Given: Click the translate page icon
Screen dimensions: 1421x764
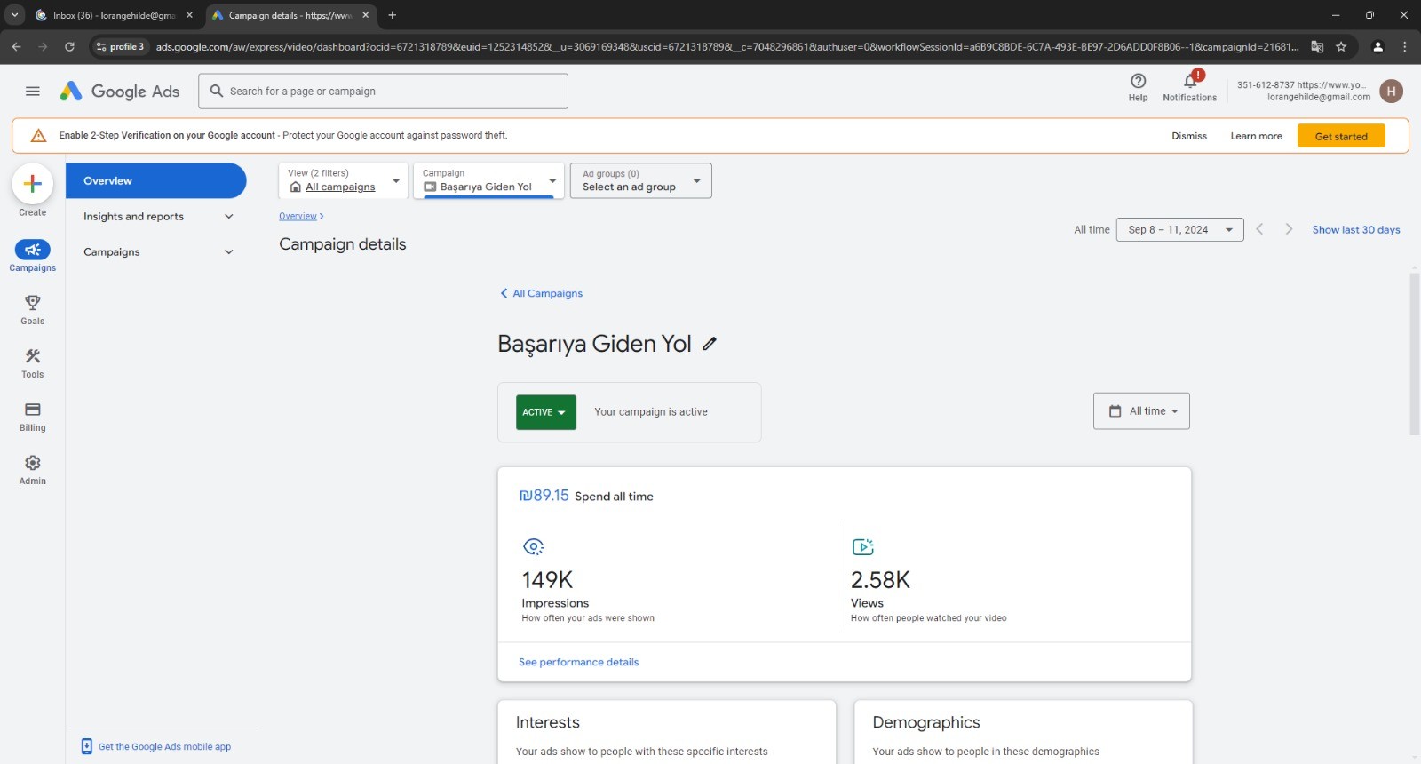Looking at the screenshot, I should (x=1317, y=46).
